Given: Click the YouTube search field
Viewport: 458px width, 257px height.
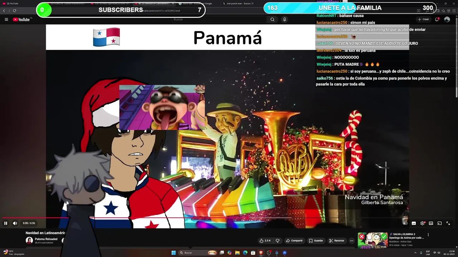Looking at the screenshot, I should coord(218,19).
